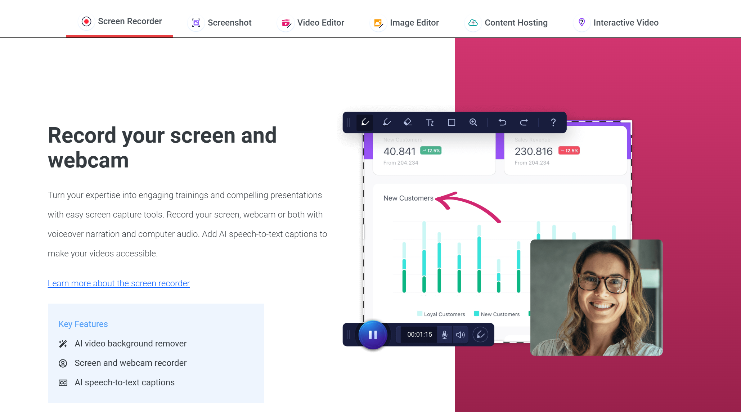741x412 pixels.
Task: Pick the rectangle shape tool
Action: click(x=452, y=122)
